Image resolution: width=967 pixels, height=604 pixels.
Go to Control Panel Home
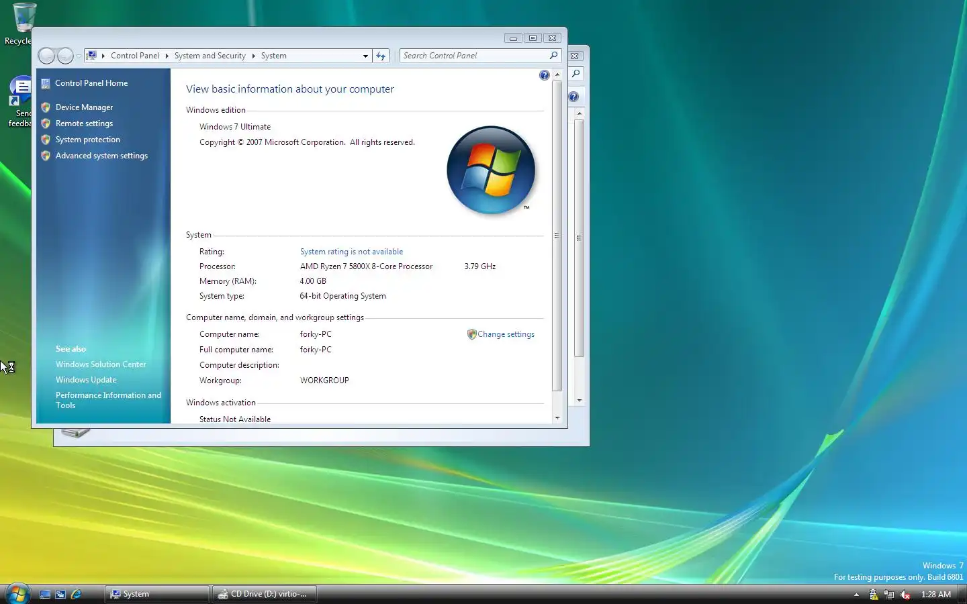(x=91, y=83)
